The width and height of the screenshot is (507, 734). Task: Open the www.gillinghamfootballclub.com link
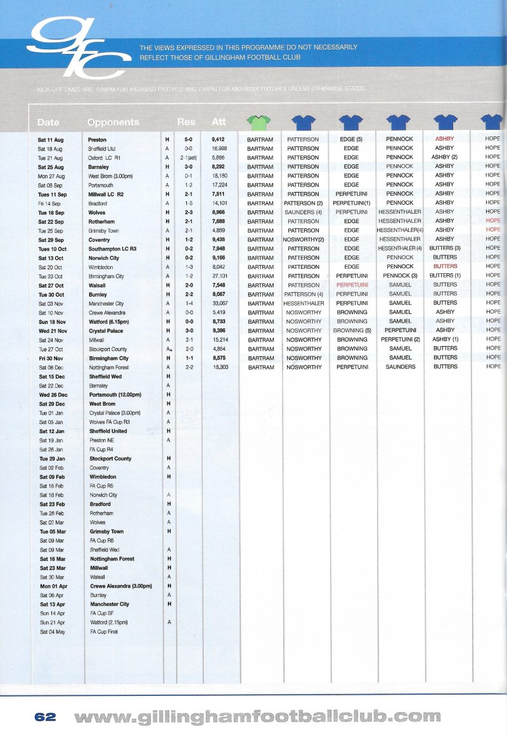coord(257,716)
